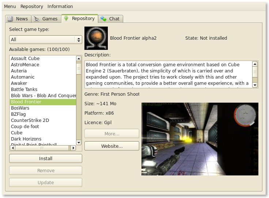Click description box scrollbar handle
The height and width of the screenshot is (198, 269).
[x=255, y=72]
